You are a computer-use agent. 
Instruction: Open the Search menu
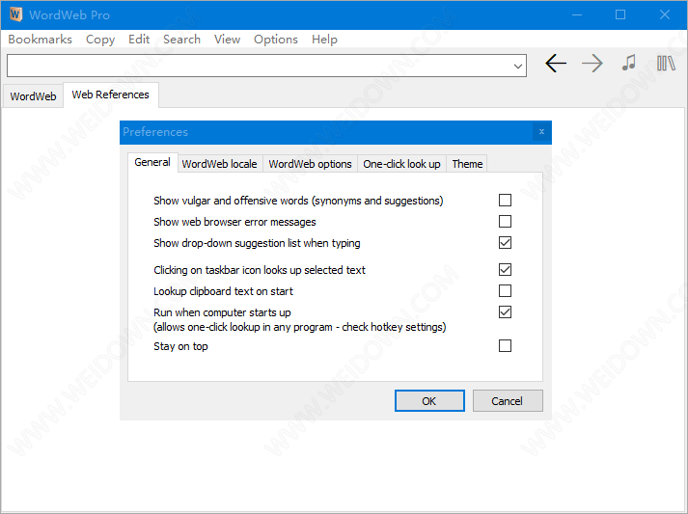[181, 40]
